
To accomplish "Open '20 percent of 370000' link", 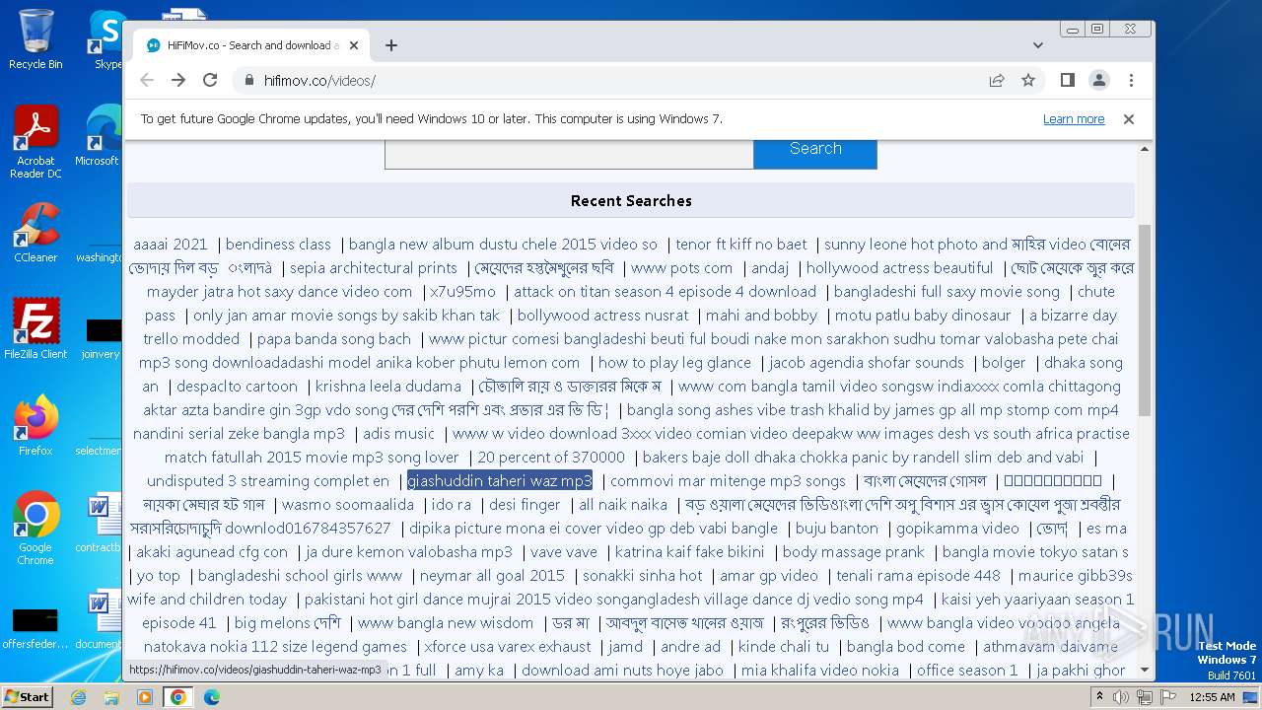I will [x=551, y=458].
